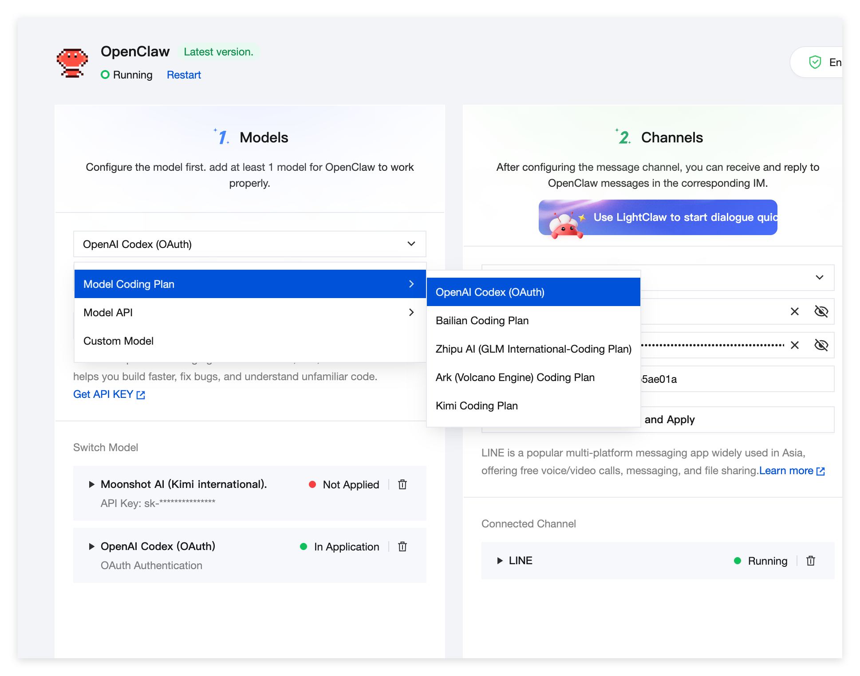Screen dimensions: 860x676
Task: Toggle visibility of first channel secret field
Action: (821, 311)
